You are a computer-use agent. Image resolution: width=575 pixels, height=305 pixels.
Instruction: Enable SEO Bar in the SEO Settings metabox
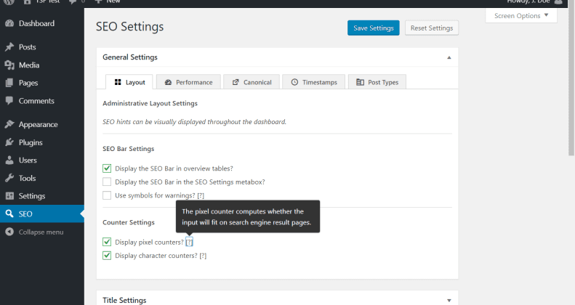[x=107, y=182]
